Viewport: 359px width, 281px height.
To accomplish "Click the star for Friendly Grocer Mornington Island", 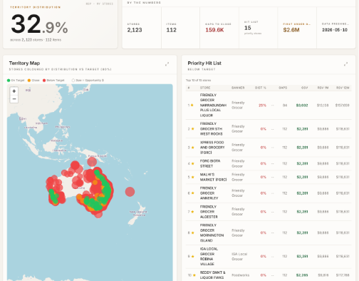I will pyautogui.click(x=193, y=233).
